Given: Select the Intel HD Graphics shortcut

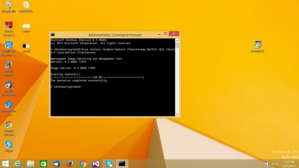Looking at the screenshot, I should tap(9, 49).
